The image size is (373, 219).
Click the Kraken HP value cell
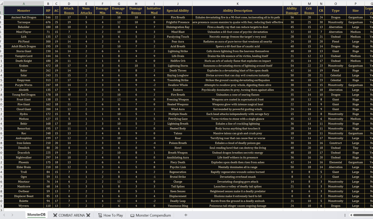(48, 66)
